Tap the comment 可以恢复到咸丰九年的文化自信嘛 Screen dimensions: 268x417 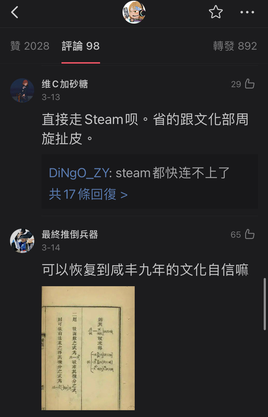click(145, 270)
